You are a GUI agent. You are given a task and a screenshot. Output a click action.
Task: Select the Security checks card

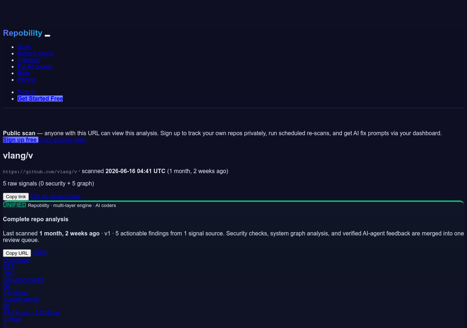(23, 286)
